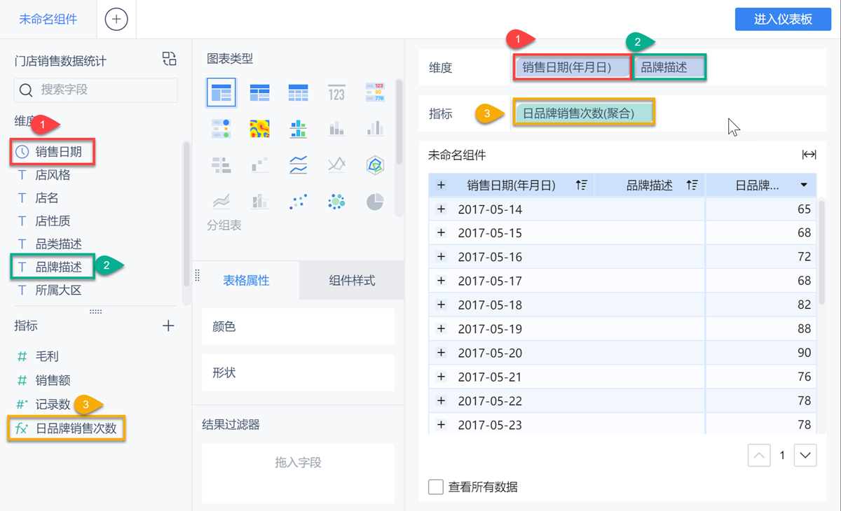The height and width of the screenshot is (511, 841).
Task: Select the grouped table chart type
Action: click(221, 92)
